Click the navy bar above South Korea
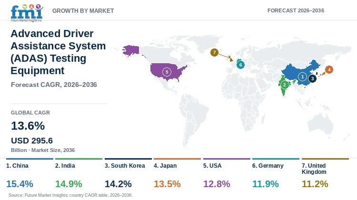Image resolution: width=357 pixels, height=200 pixels. point(128,159)
